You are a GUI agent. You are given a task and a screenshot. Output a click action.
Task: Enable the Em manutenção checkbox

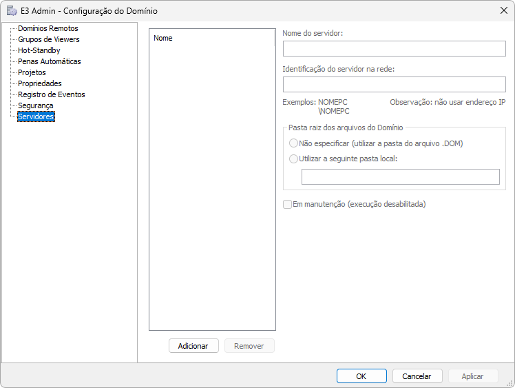tap(287, 204)
